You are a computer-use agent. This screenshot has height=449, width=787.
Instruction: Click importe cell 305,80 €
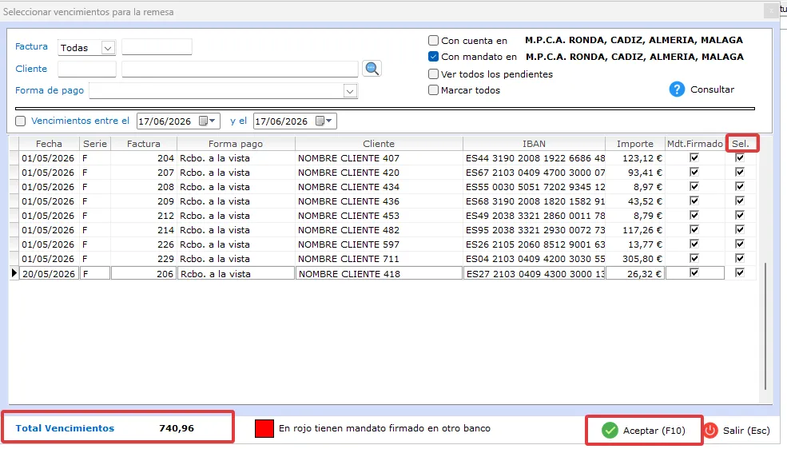[635, 259]
